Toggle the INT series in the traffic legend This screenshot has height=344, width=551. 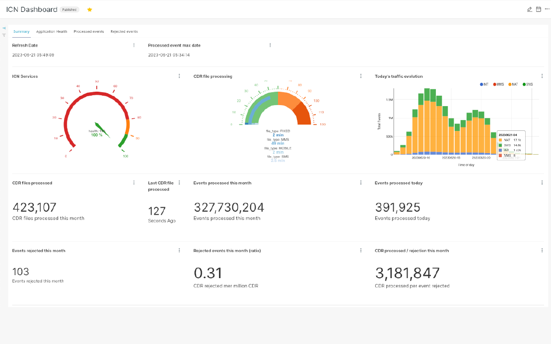tap(484, 84)
